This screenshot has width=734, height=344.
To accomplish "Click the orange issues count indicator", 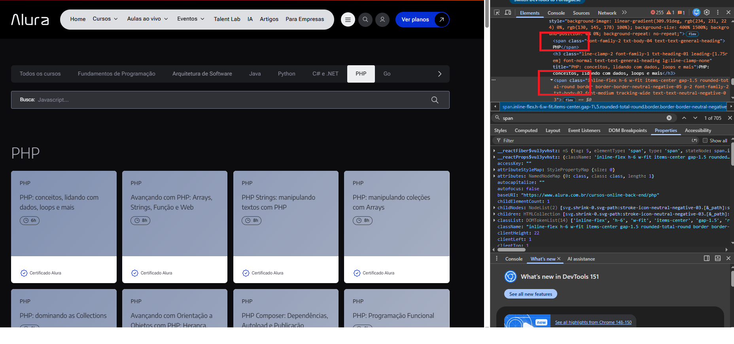I will [x=681, y=13].
